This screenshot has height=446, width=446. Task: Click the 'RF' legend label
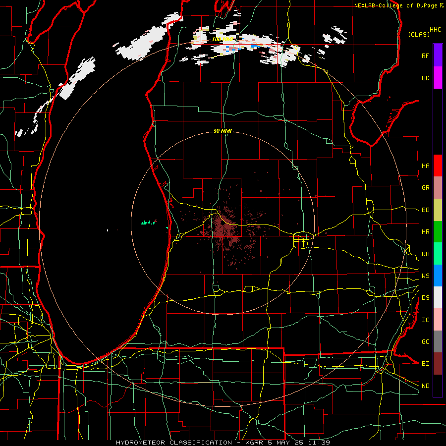click(x=425, y=56)
